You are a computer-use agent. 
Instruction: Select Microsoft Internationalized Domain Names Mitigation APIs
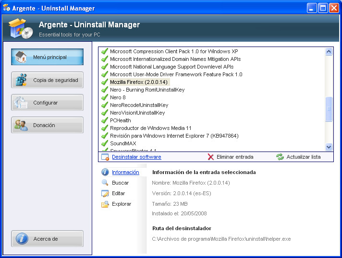click(x=175, y=59)
